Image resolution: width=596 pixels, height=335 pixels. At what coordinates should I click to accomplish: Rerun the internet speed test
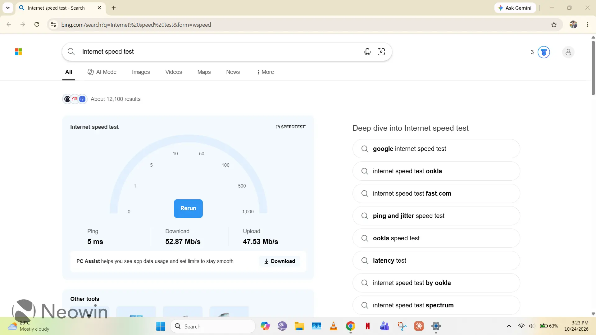188,208
